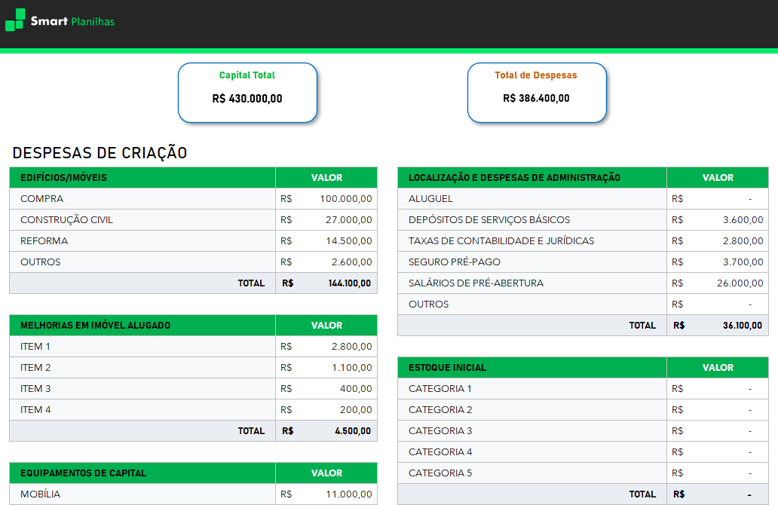Click the CONSTRUÇÃO CIVIL value cell
Screen dimensions: 778x505
click(x=326, y=219)
